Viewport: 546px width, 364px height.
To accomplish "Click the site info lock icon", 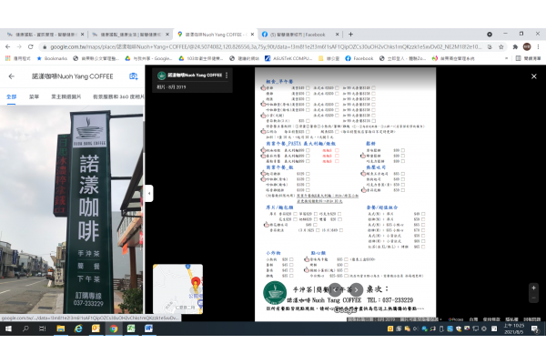I will 45,46.
